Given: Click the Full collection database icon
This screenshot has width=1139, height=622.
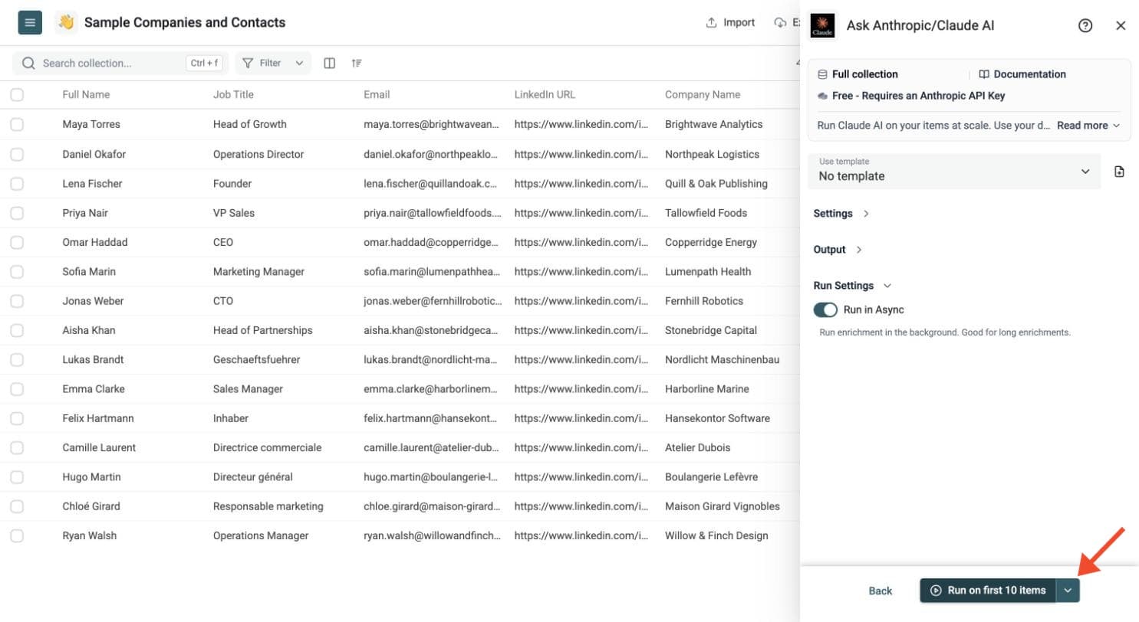Looking at the screenshot, I should [822, 74].
